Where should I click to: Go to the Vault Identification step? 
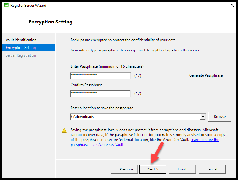coord(21,40)
